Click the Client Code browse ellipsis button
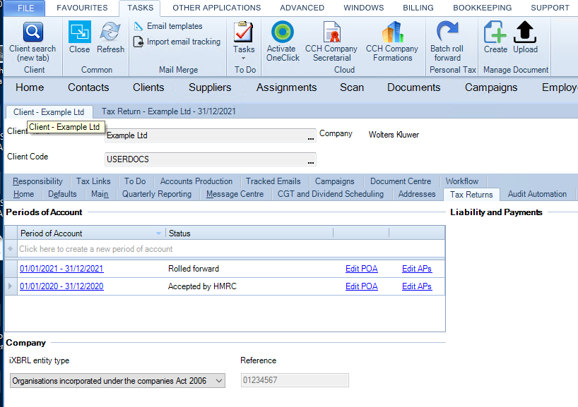Viewport: 578px width, 407px height. 311,160
